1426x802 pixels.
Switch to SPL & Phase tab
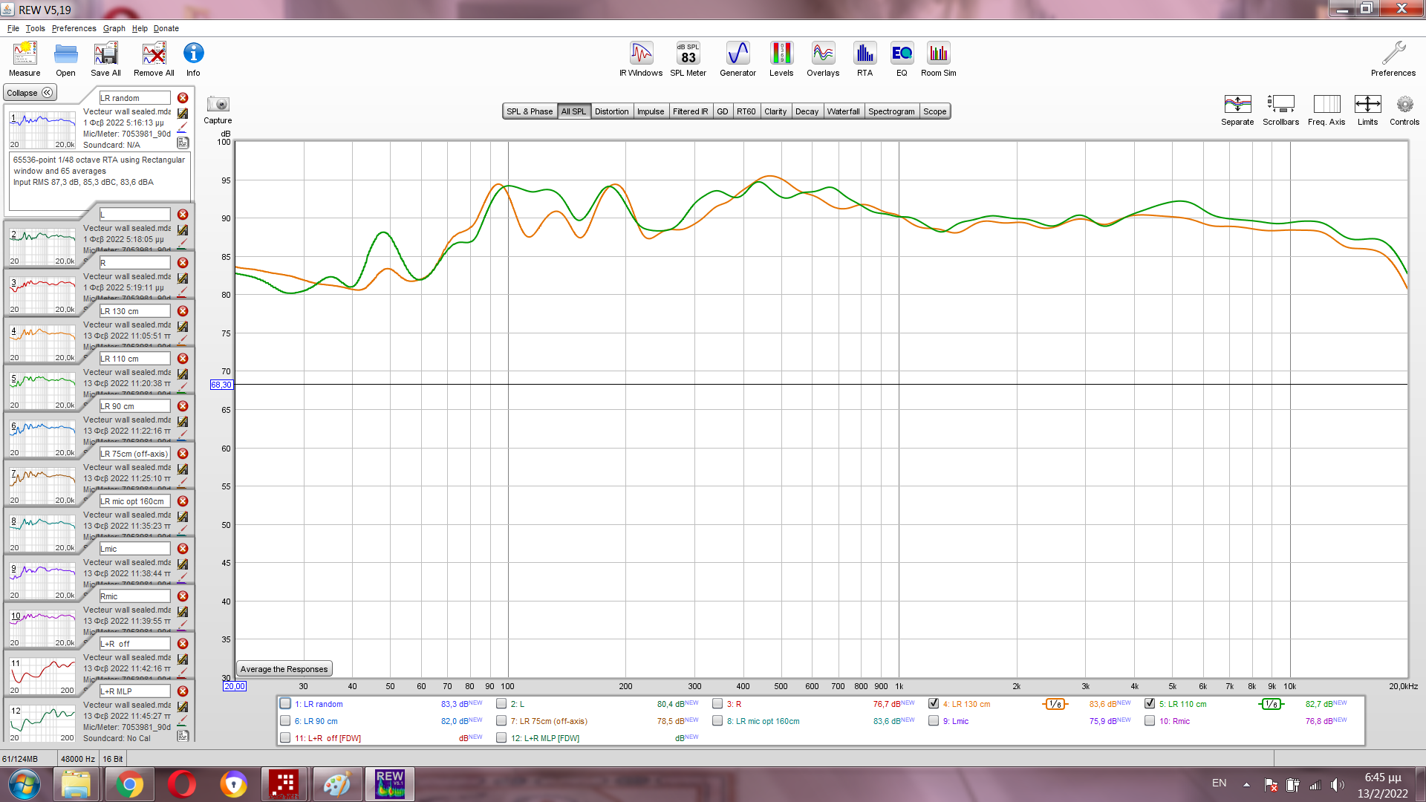[x=530, y=111]
